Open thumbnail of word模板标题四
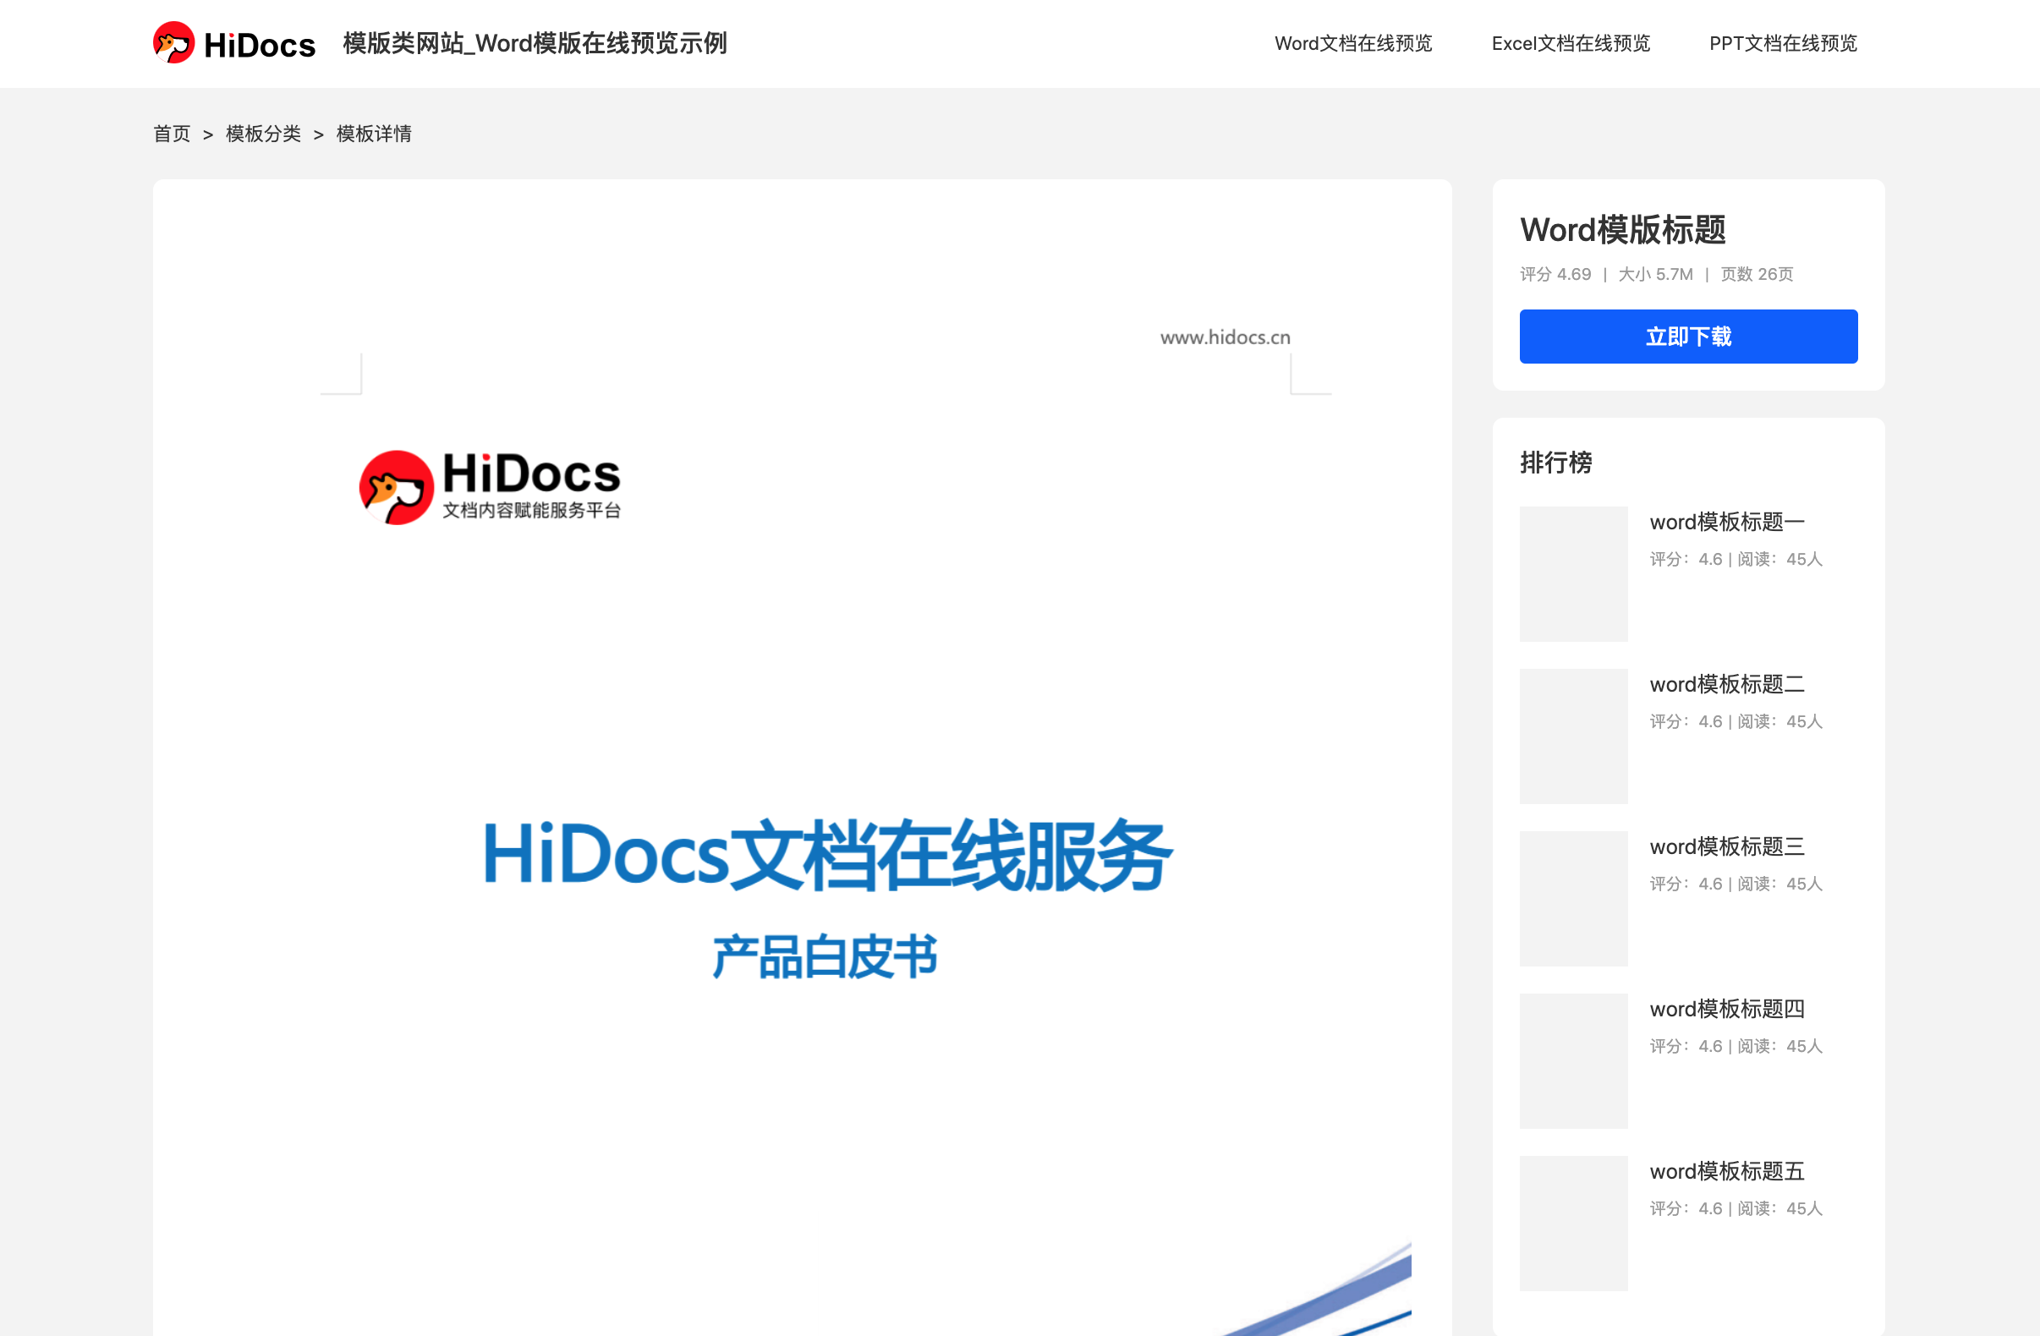 [1573, 1061]
